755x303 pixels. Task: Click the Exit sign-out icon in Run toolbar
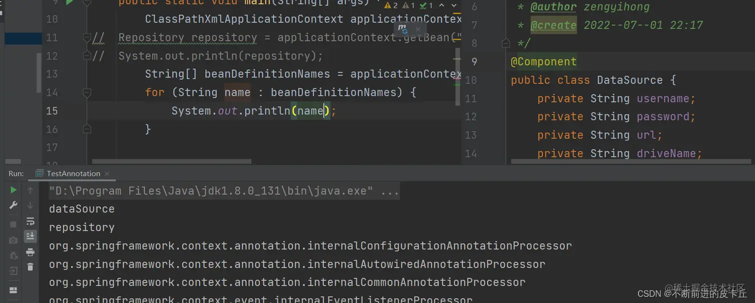[13, 271]
